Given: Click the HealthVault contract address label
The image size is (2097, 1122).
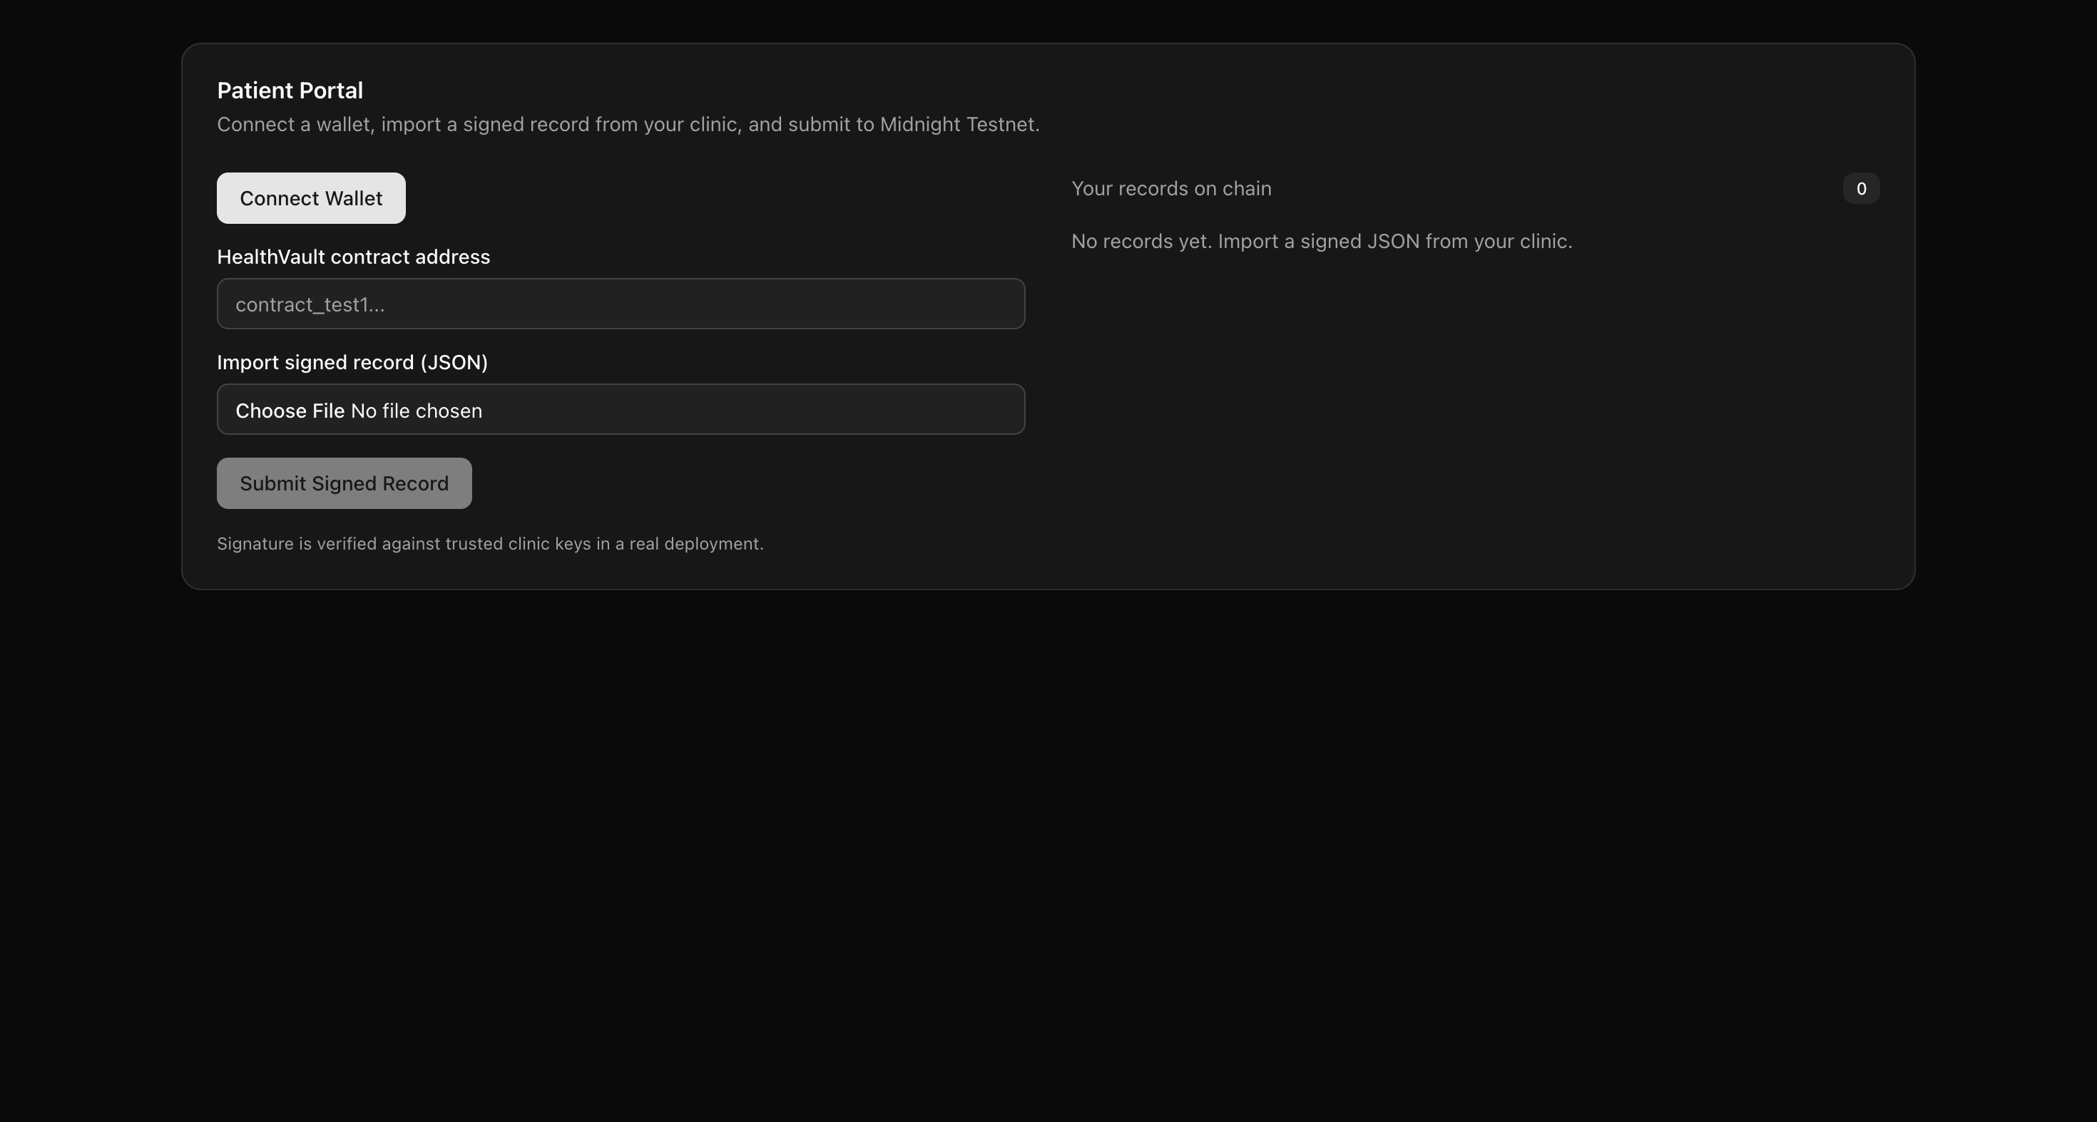Looking at the screenshot, I should point(352,257).
